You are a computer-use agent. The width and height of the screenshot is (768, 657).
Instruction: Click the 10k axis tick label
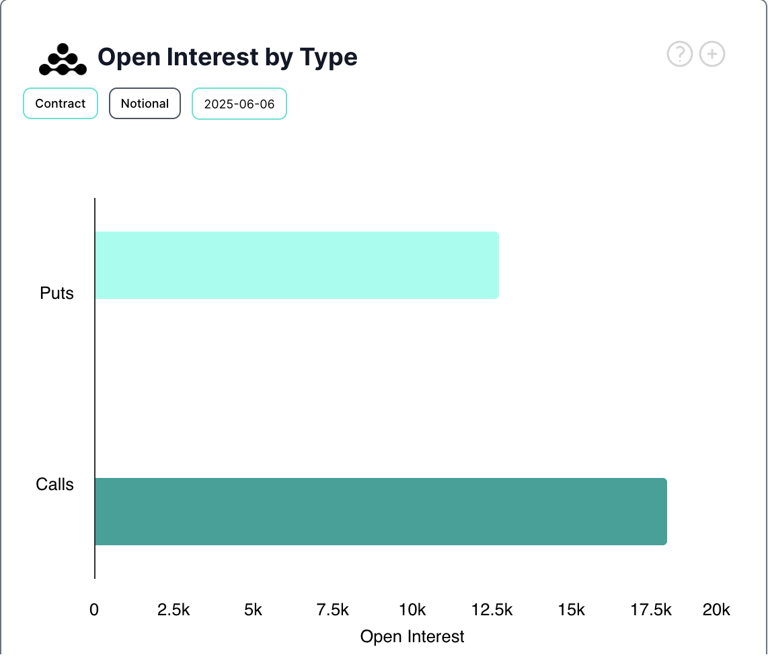(412, 610)
